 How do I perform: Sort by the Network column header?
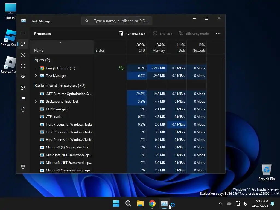click(197, 47)
